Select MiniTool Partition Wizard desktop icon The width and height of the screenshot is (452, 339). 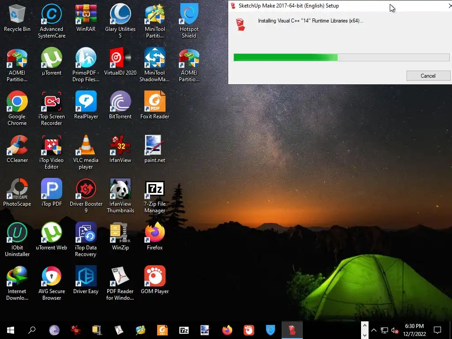[155, 21]
